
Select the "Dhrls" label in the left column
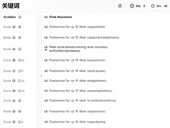point(7,81)
